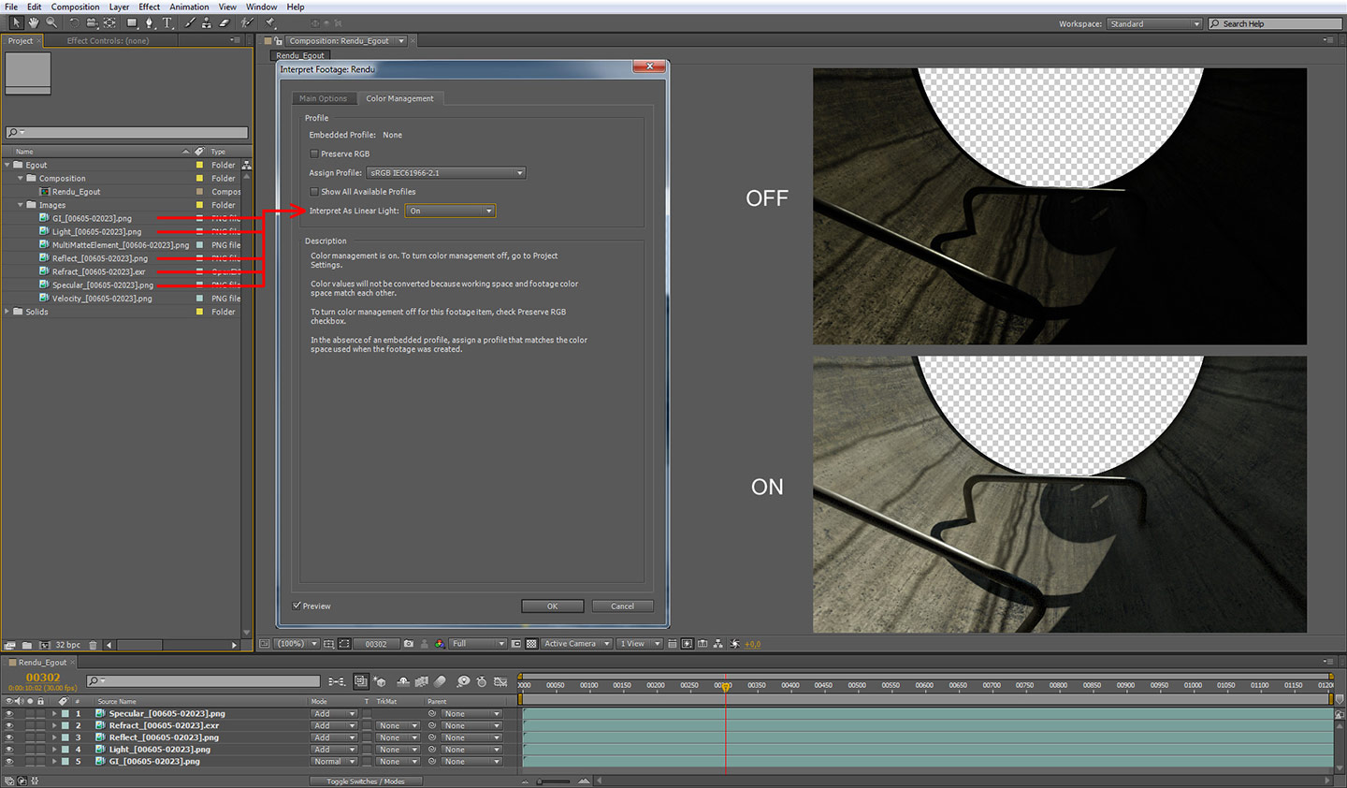Click yellow label swatch for Egout folder
The height and width of the screenshot is (788, 1347).
pyautogui.click(x=199, y=165)
